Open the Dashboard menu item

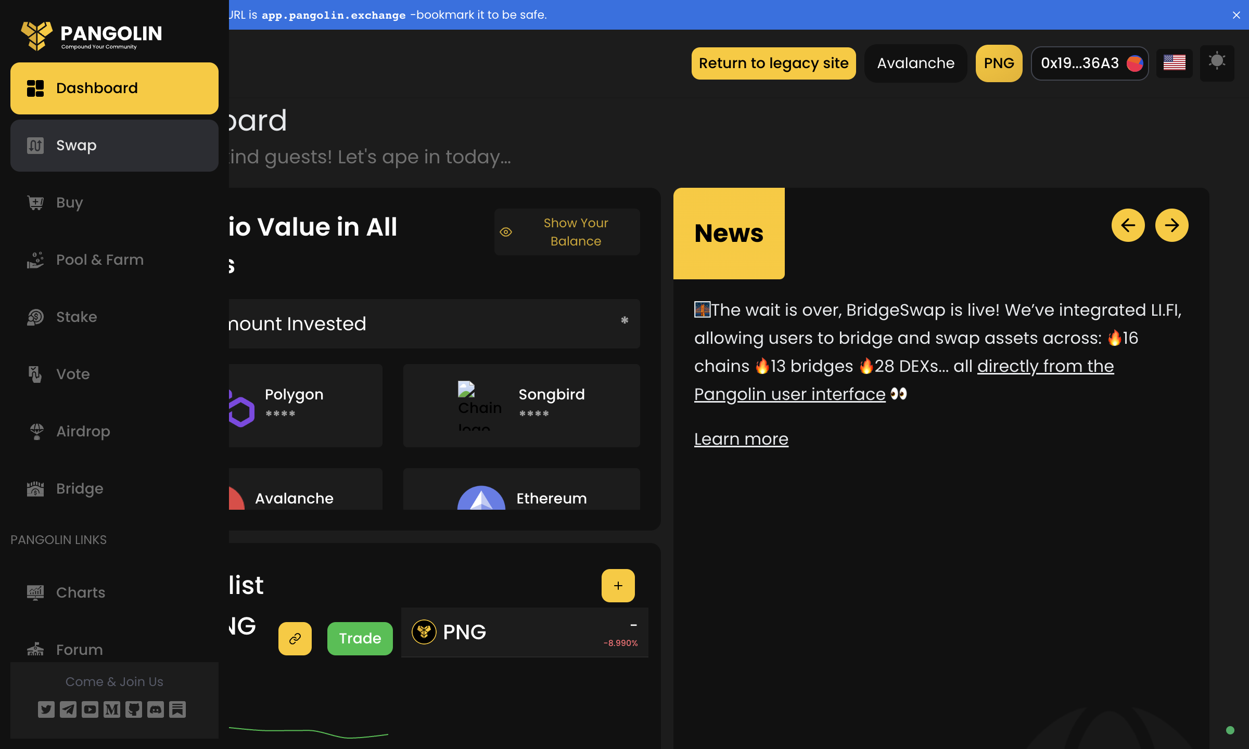click(x=114, y=88)
